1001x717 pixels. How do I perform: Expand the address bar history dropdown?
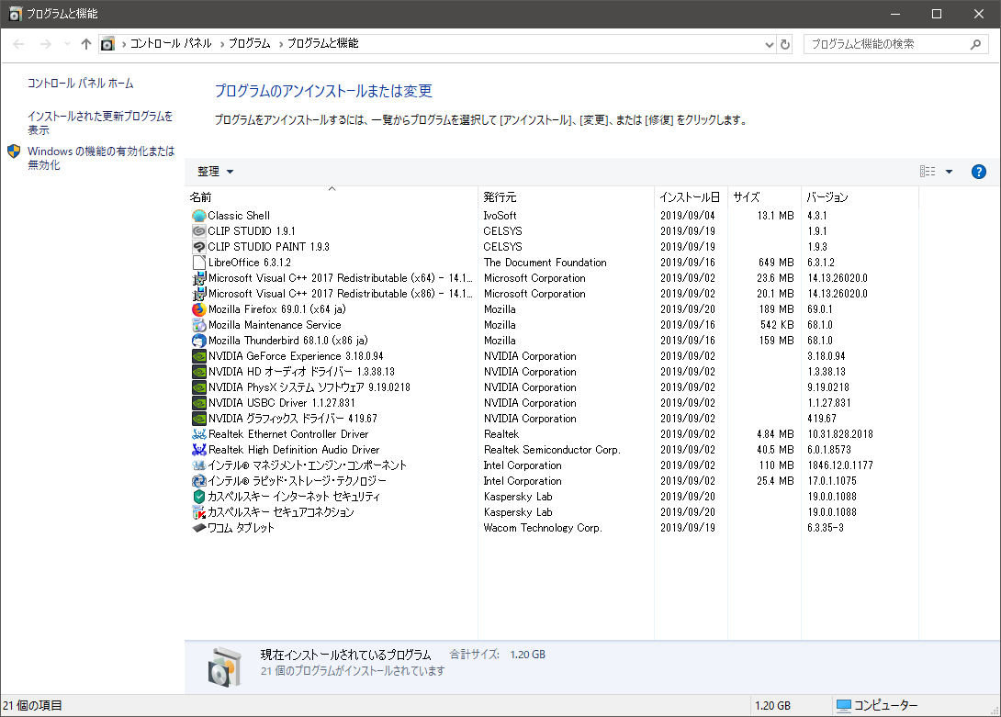point(770,44)
